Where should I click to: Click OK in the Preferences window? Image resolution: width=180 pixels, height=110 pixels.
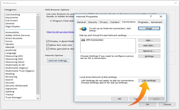[148, 104]
